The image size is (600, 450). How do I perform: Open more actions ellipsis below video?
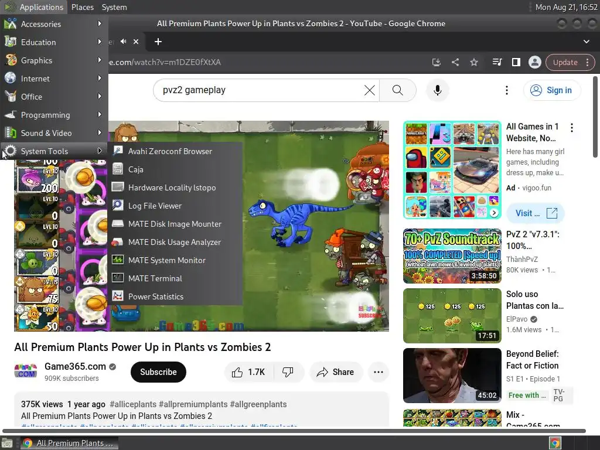point(379,372)
